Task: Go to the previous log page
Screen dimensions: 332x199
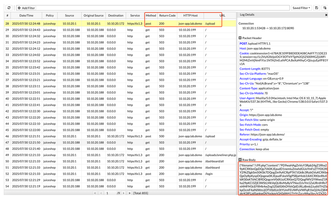Action: click(101, 193)
